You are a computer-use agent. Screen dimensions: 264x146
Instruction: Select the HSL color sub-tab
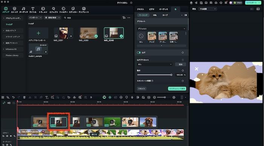[155, 15]
